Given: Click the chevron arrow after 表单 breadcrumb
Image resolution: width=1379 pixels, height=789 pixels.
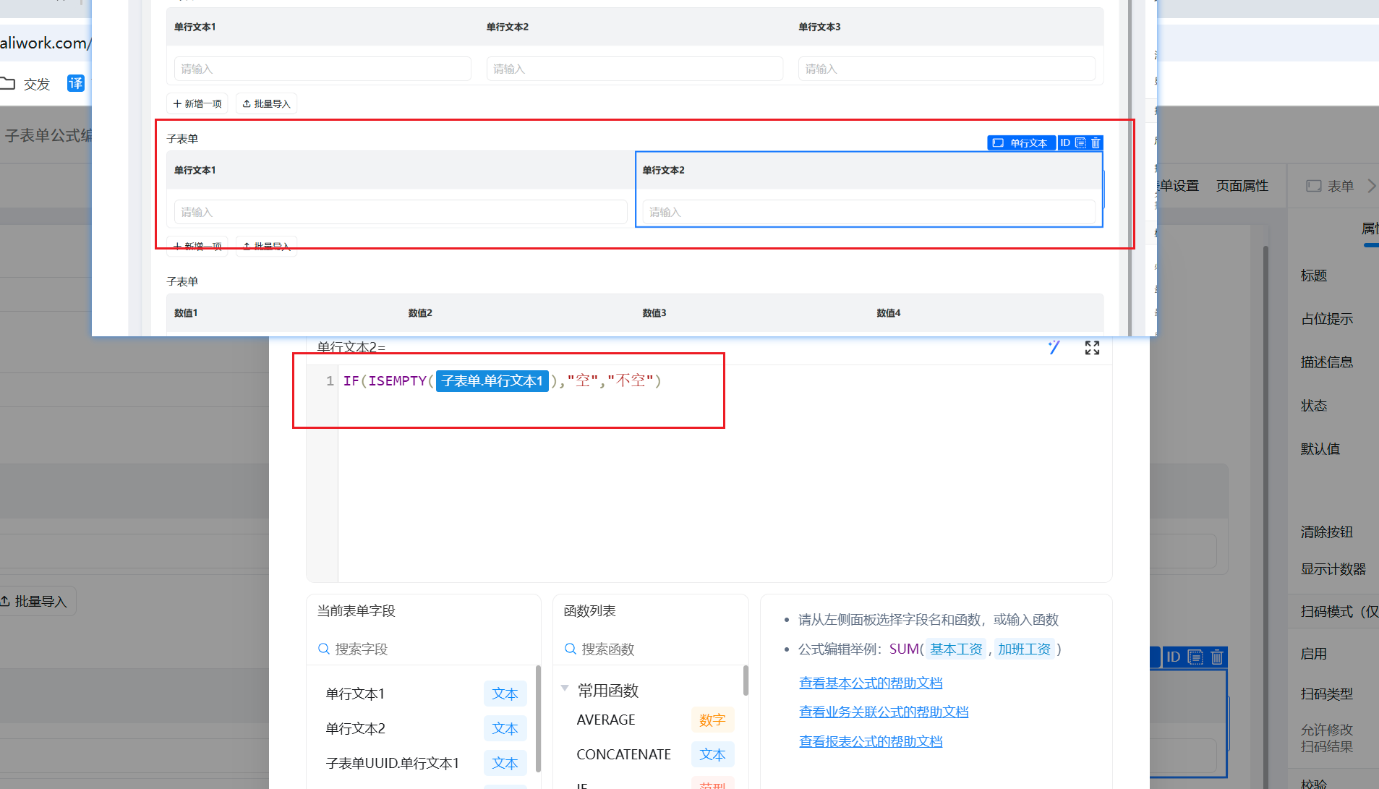Looking at the screenshot, I should 1371,186.
